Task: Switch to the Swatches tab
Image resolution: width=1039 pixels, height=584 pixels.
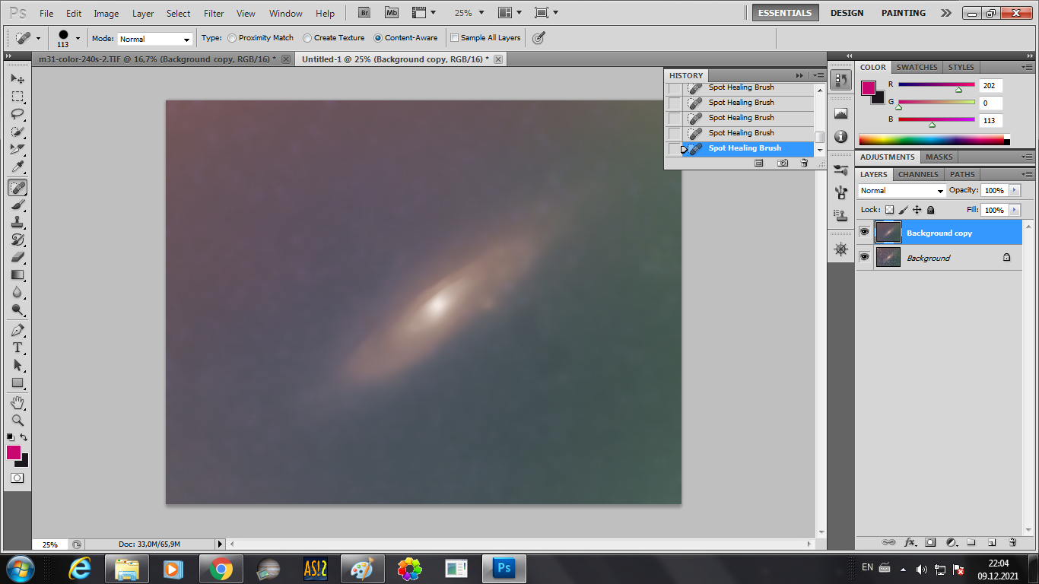Action: pyautogui.click(x=917, y=67)
